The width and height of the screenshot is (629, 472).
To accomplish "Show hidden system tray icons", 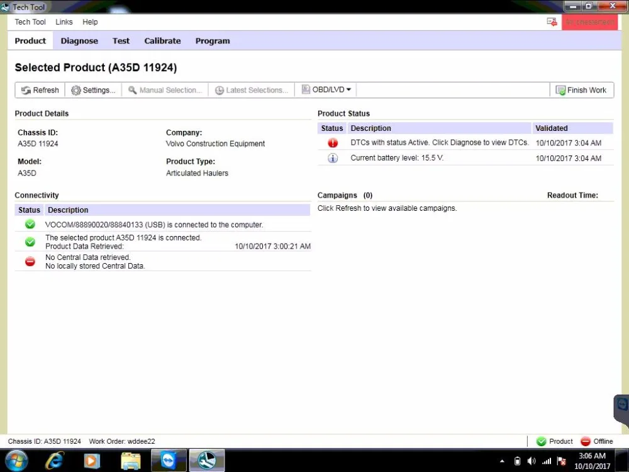I will coord(502,461).
